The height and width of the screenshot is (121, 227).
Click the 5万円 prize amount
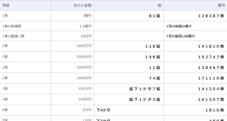point(87,110)
